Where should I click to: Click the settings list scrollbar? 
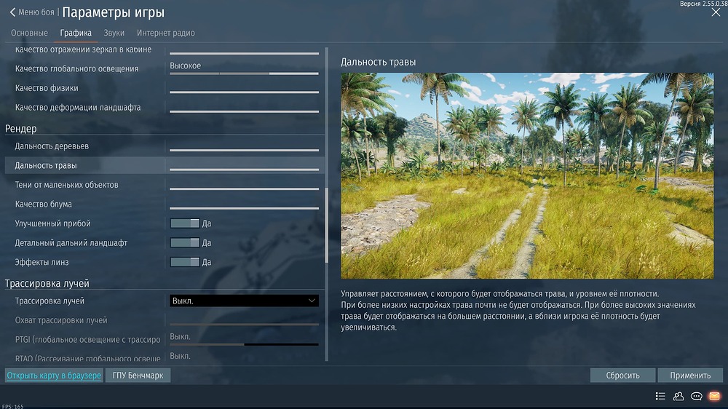pos(327,226)
